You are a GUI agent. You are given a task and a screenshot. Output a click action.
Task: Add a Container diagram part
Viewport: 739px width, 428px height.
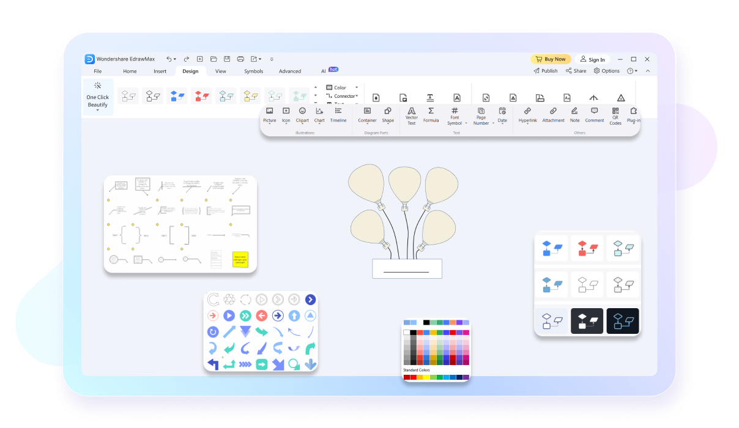coord(367,115)
